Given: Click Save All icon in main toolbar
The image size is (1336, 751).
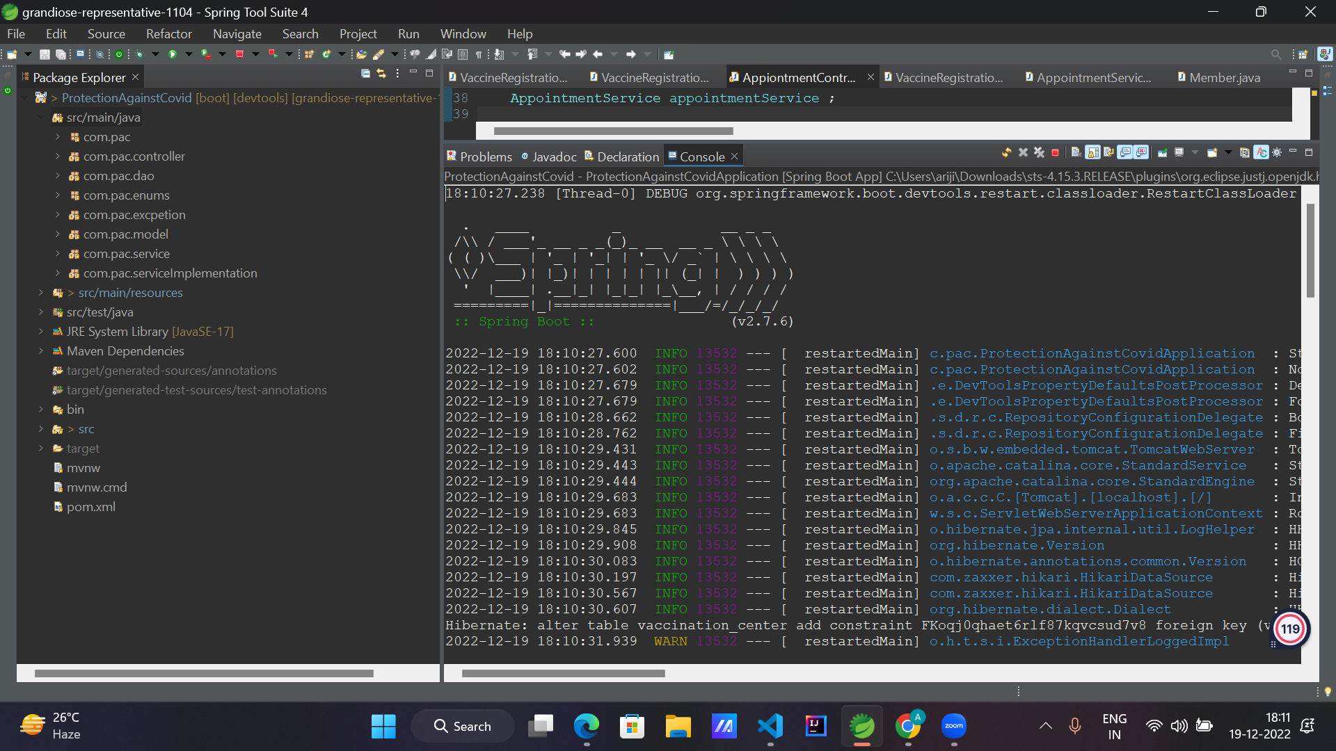Looking at the screenshot, I should coord(61,54).
